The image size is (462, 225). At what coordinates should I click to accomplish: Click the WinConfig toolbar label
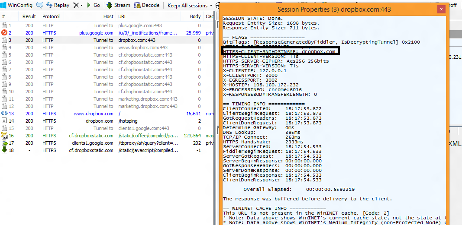[20, 5]
